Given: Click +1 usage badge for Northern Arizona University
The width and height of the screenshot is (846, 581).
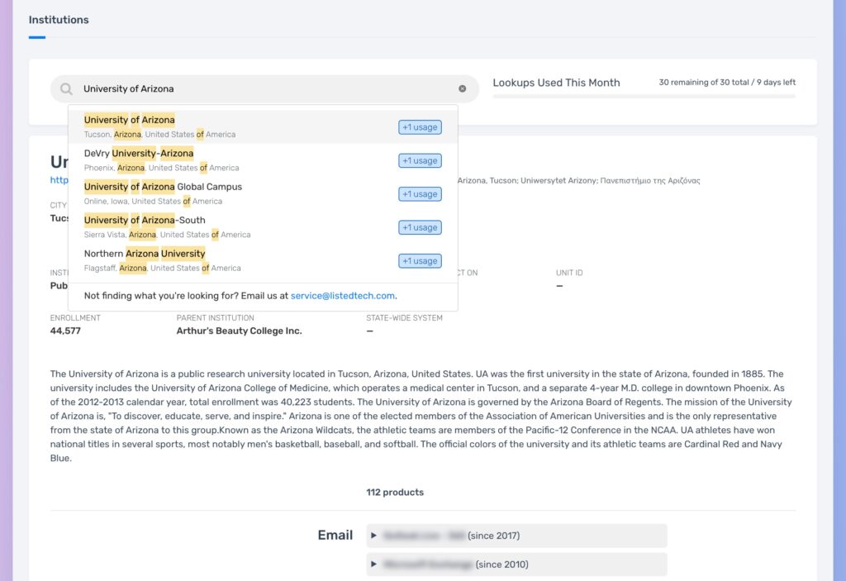Looking at the screenshot, I should tap(420, 261).
